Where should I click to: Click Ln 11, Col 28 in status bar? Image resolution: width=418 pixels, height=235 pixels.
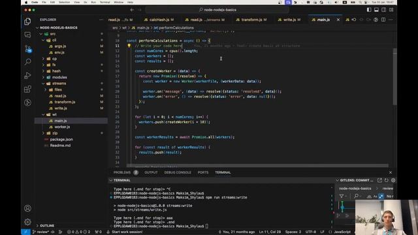pos(270,232)
